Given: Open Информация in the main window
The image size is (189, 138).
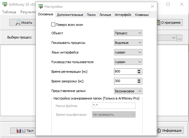Looking at the screenshot, I should pos(170,130).
